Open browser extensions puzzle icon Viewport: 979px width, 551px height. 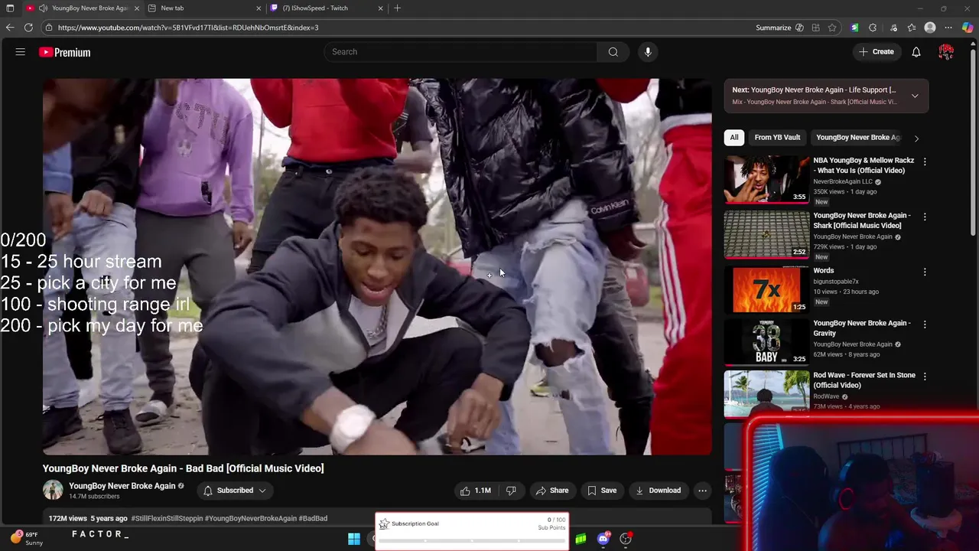point(873,28)
